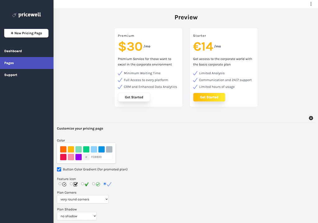Pick the orange color swatch

click(x=63, y=149)
